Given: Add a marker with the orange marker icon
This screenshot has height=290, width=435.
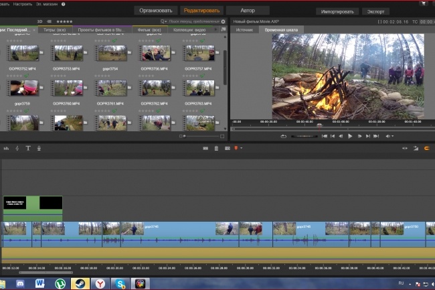Looking at the screenshot, I should tap(236, 148).
